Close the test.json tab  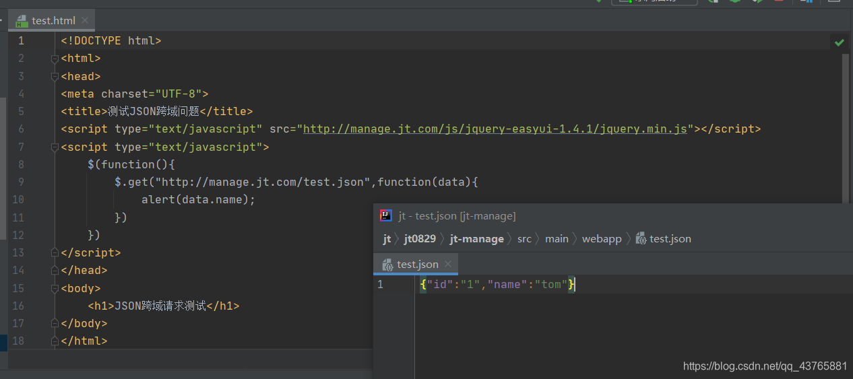pos(449,264)
